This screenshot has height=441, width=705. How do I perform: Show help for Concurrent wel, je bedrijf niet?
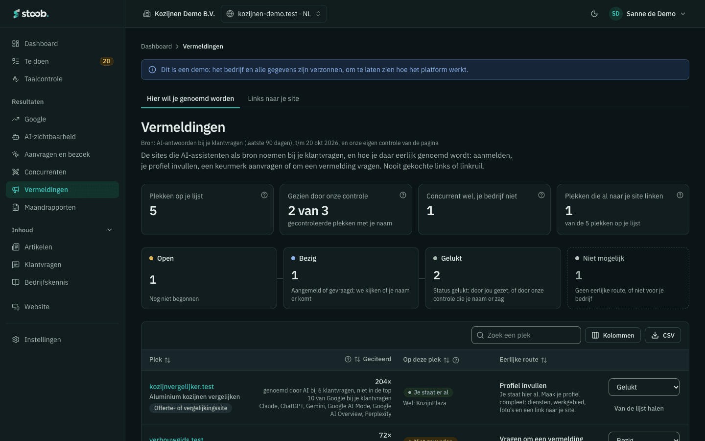click(x=541, y=195)
